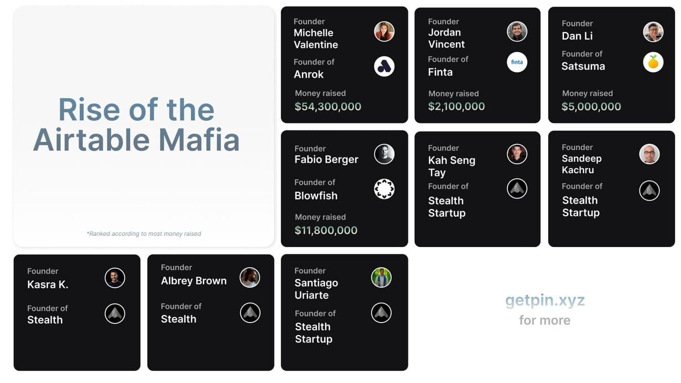Click the Satsuma orange logo icon
Viewport: 681px width, 383px height.
653,62
